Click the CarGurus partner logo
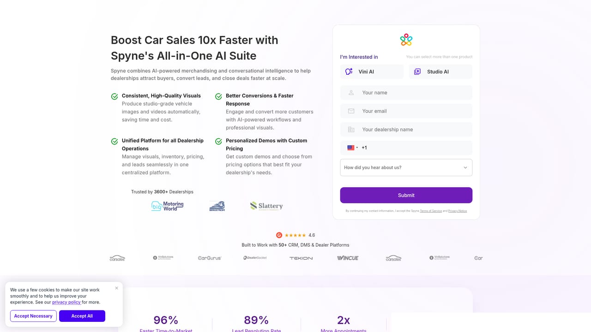This screenshot has width=591, height=332. click(210, 258)
